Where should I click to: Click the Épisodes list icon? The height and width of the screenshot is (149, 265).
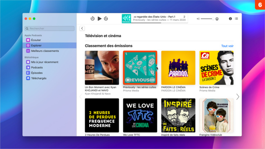coord(28,73)
